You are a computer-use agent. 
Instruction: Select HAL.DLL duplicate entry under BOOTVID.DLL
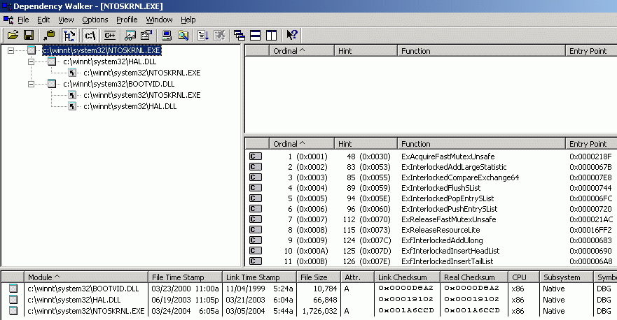[x=130, y=106]
